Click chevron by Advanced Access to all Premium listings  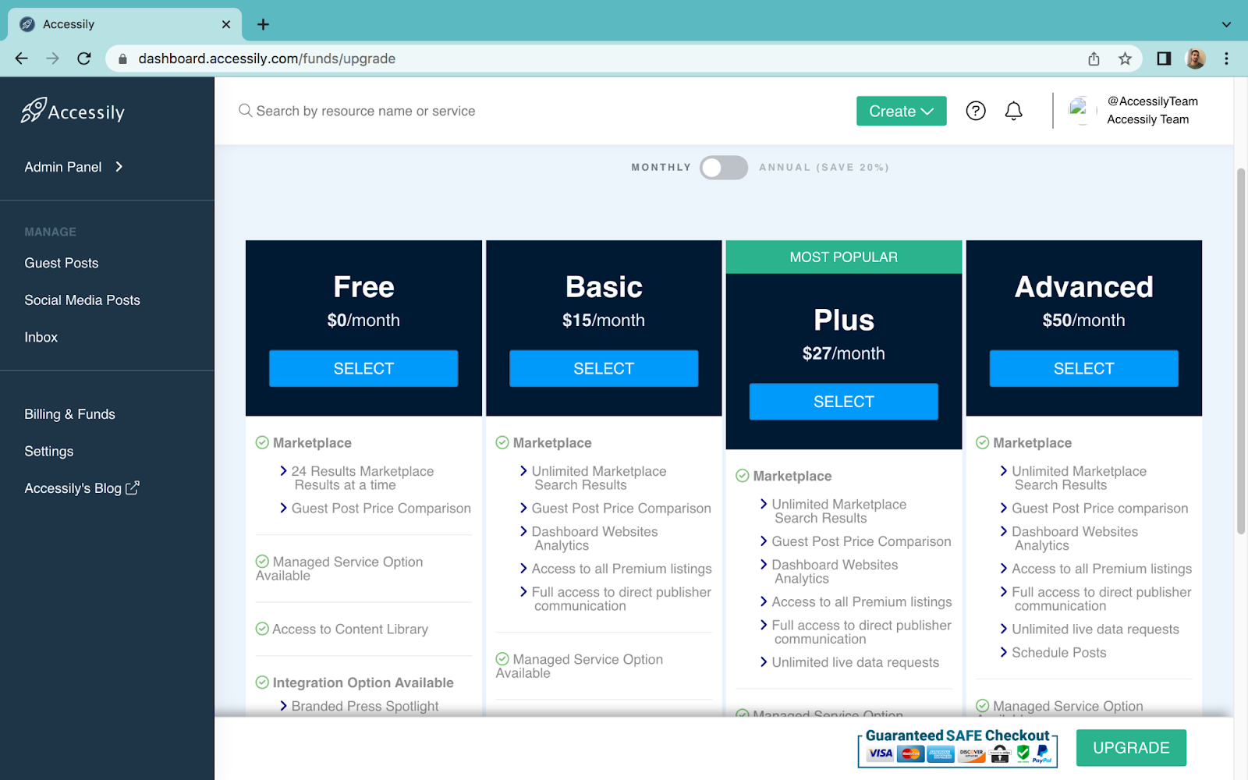pyautogui.click(x=1004, y=569)
